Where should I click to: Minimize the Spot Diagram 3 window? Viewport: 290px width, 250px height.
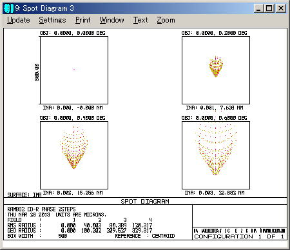click(259, 8)
